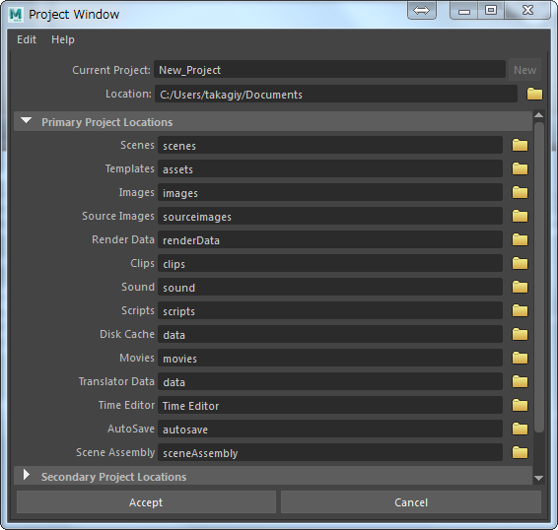Click the Scene Assembly field 'sceneAssembly'
This screenshot has width=558, height=530.
coord(330,452)
